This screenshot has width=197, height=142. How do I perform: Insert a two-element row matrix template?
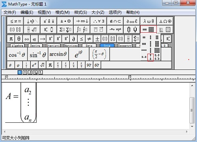[144, 37]
